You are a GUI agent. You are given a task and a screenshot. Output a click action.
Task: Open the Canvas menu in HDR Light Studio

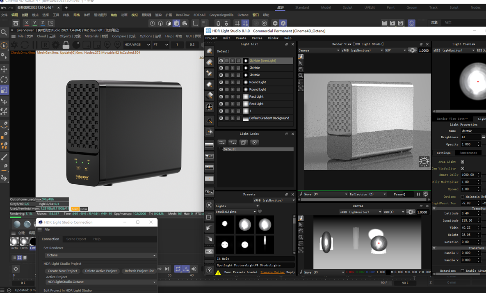tap(257, 38)
